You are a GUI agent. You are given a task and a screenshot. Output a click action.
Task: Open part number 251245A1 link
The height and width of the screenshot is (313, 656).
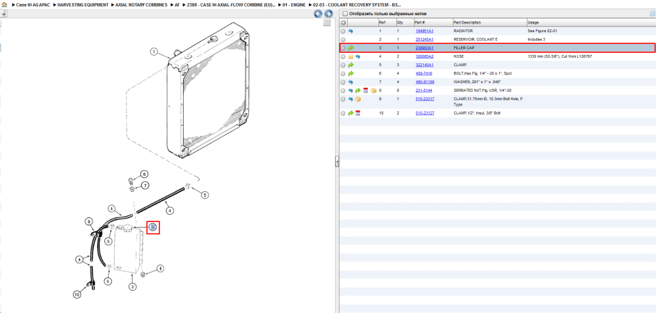[424, 39]
